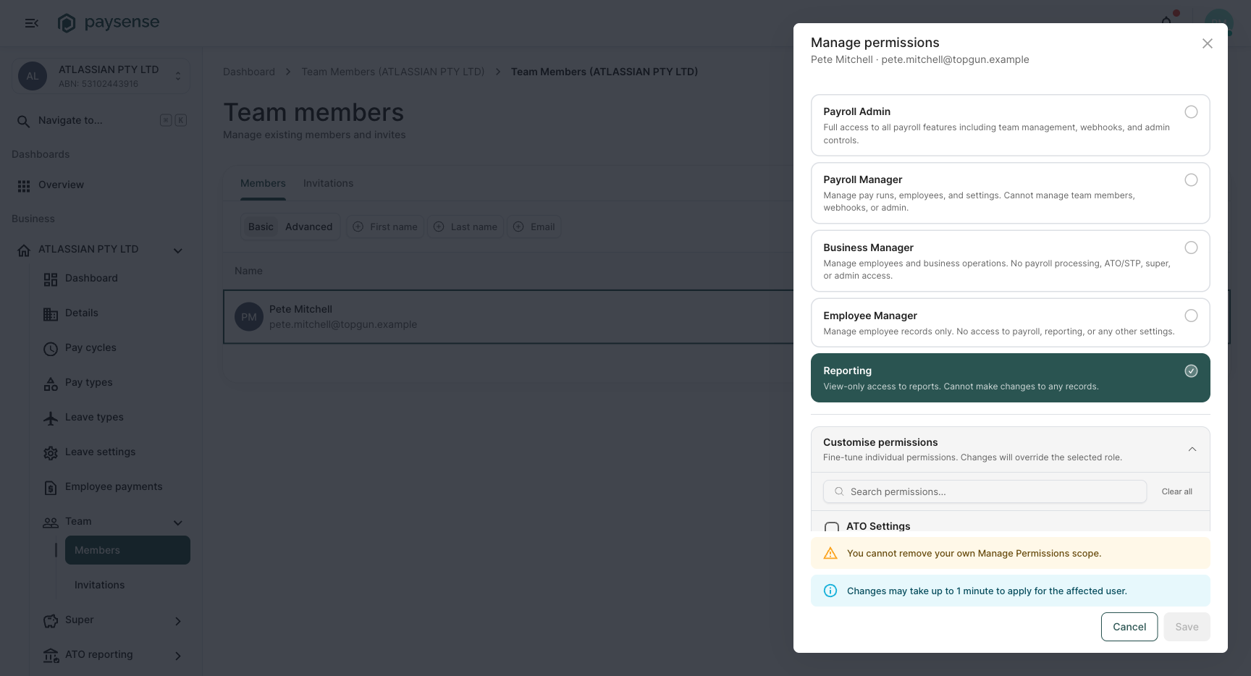Click the Team people icon

coord(51,523)
